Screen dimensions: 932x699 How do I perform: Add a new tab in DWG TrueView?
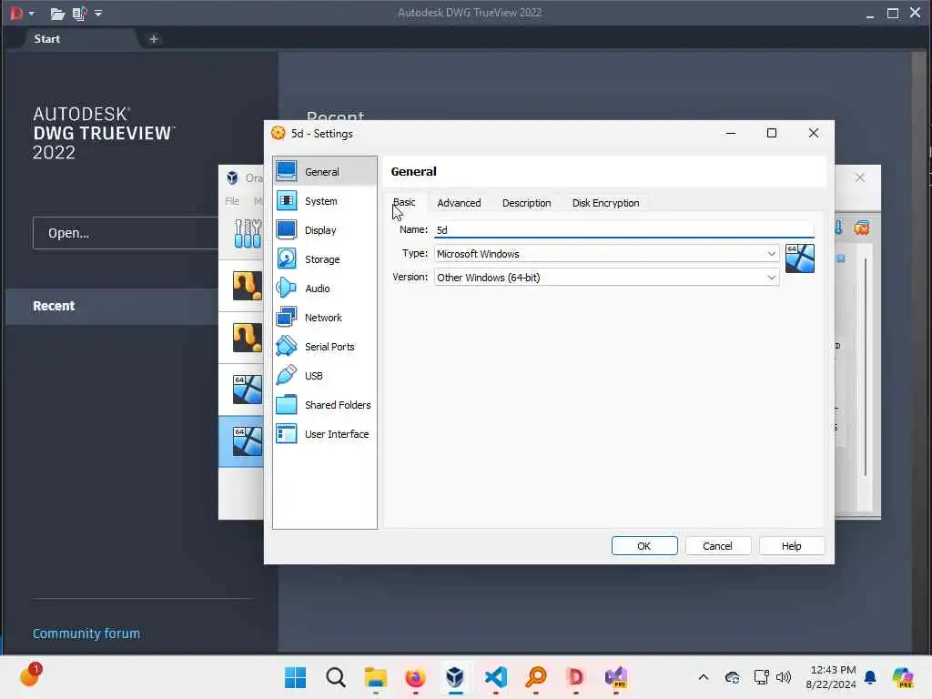point(153,38)
